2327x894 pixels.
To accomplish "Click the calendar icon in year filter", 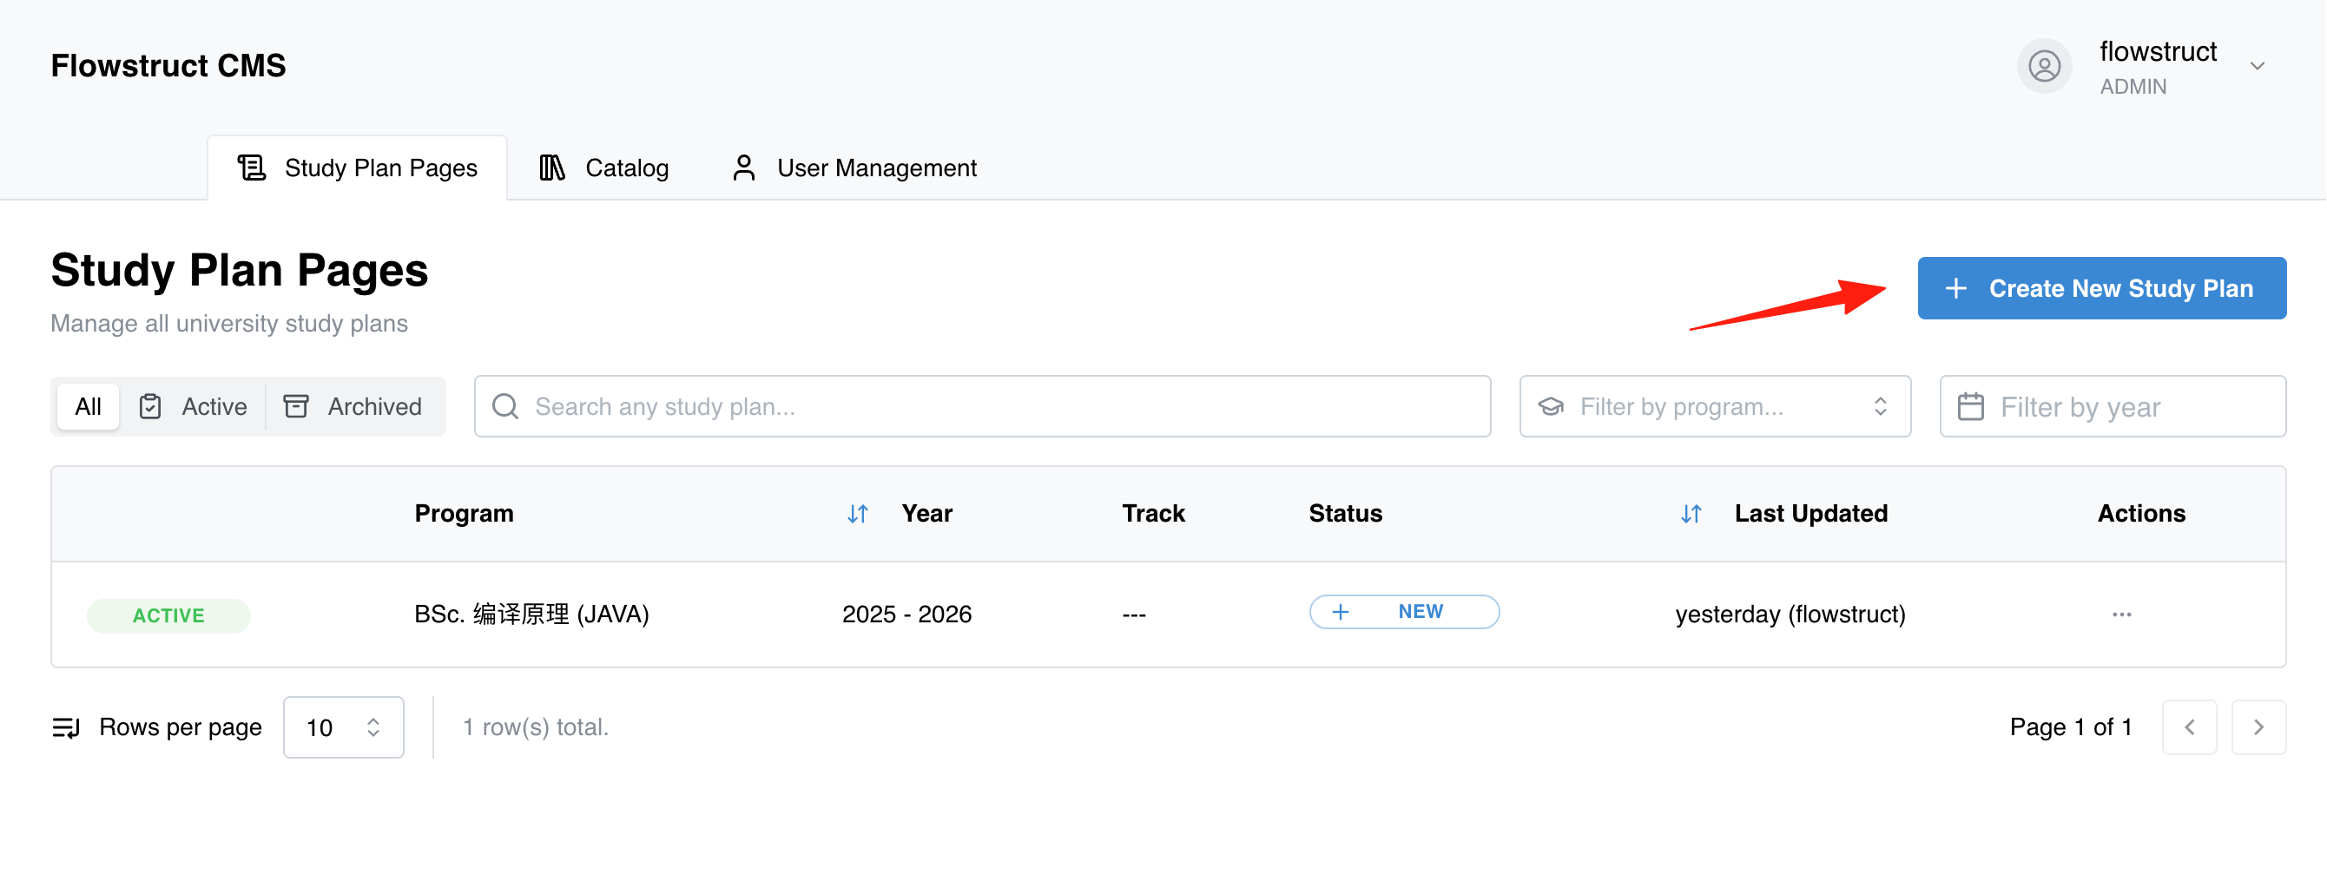I will pyautogui.click(x=1970, y=406).
